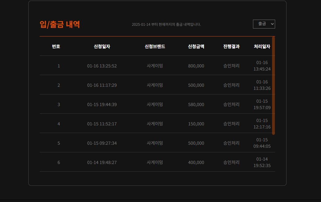The width and height of the screenshot is (321, 202).
Task: Select row number 5
Action: click(59, 143)
